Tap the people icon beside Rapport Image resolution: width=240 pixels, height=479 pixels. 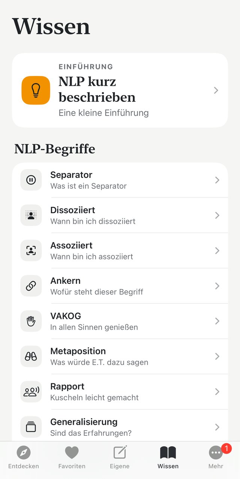tap(31, 392)
